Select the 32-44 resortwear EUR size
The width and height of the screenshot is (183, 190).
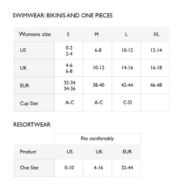point(127,168)
